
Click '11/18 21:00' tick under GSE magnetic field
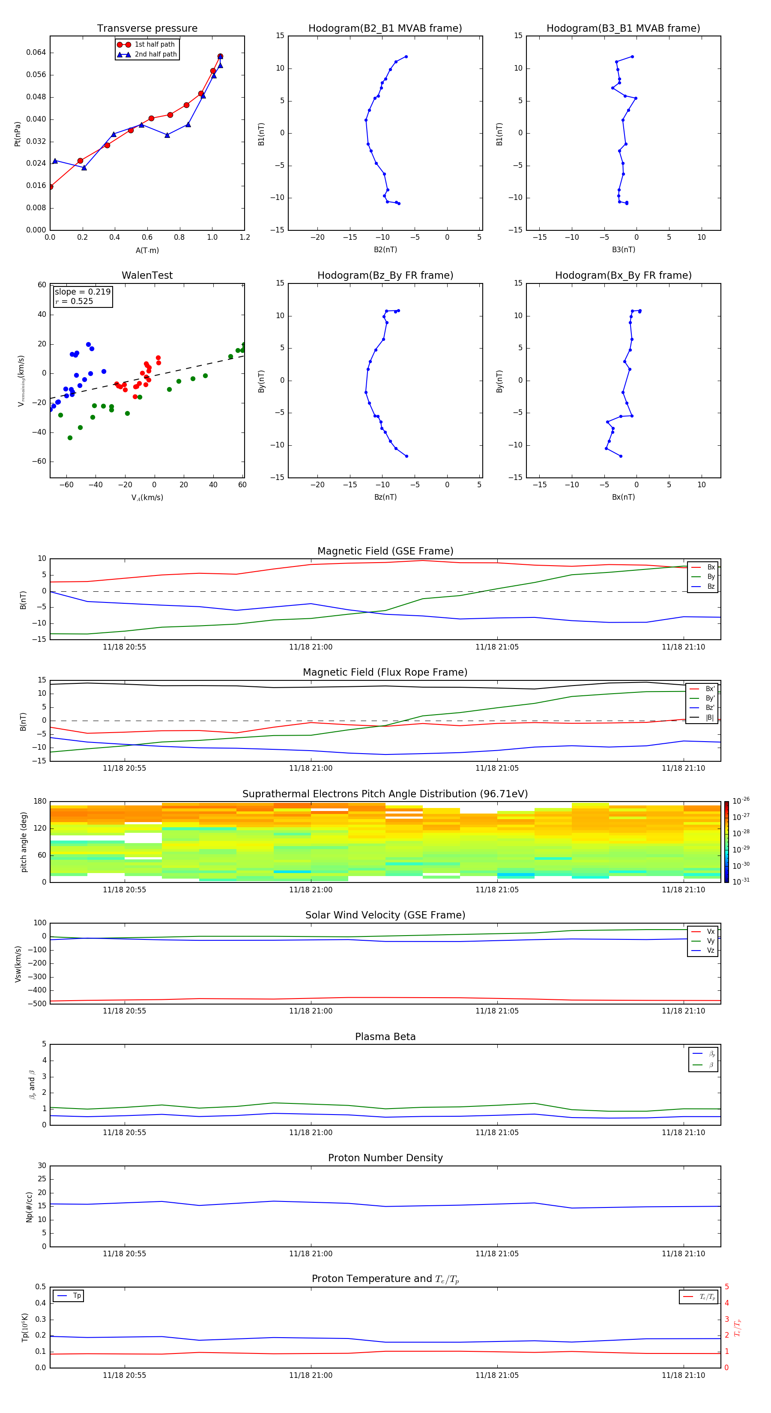[311, 647]
